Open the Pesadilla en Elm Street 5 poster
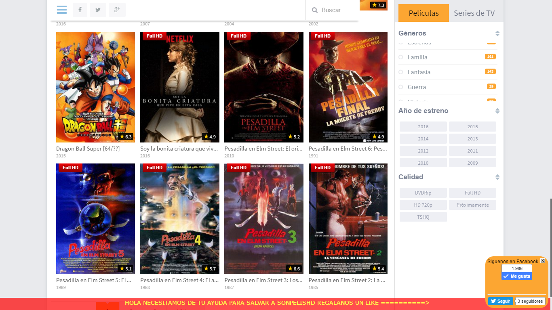This screenshot has width=552, height=310. tap(95, 219)
